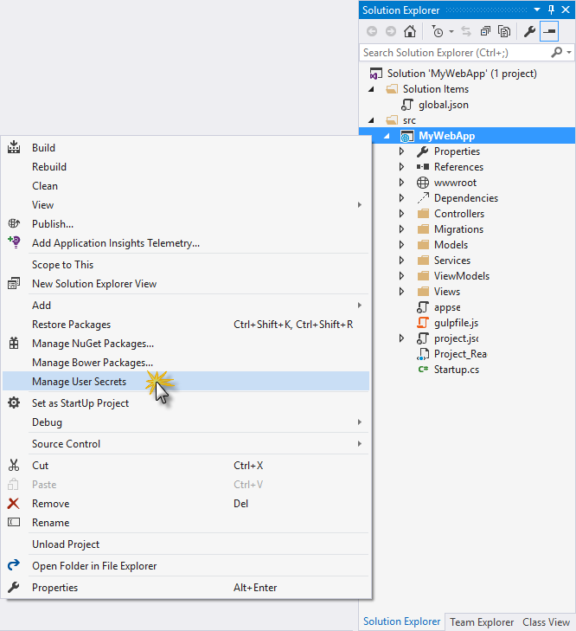The height and width of the screenshot is (631, 576).
Task: Collapse the Solution Items folder
Action: pyautogui.click(x=371, y=89)
